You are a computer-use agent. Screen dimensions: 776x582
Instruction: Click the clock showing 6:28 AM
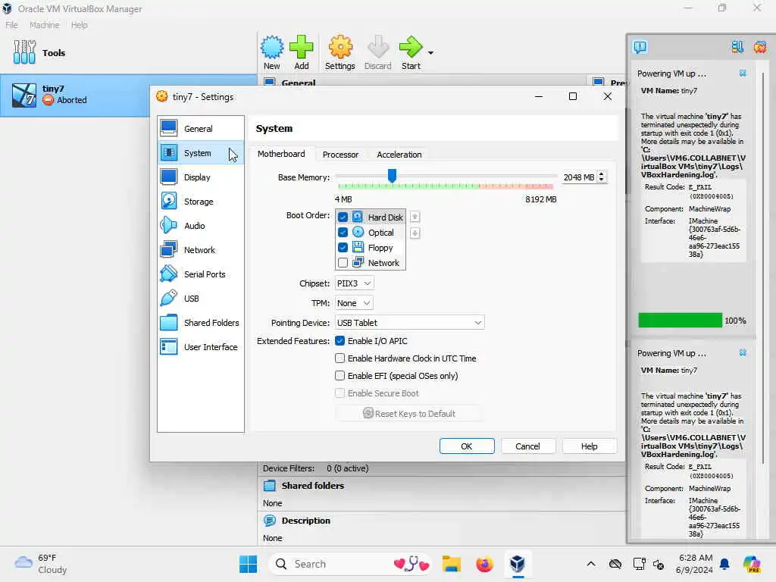(x=696, y=564)
